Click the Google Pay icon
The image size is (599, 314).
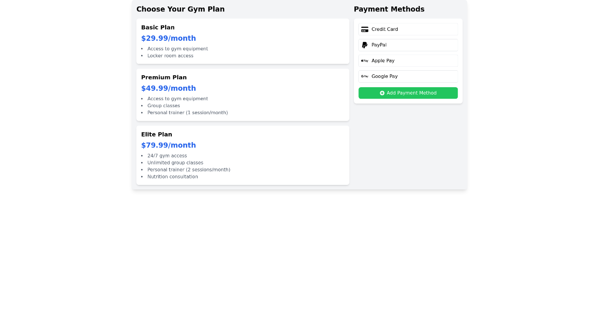point(365,76)
